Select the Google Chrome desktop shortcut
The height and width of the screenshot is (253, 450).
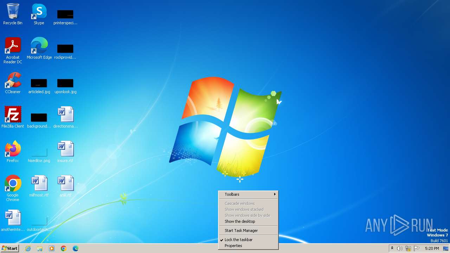tap(13, 188)
